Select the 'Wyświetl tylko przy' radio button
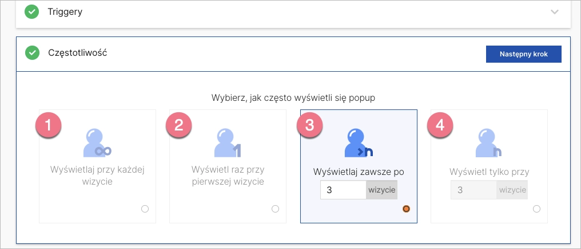This screenshot has height=249, width=581. click(x=536, y=209)
